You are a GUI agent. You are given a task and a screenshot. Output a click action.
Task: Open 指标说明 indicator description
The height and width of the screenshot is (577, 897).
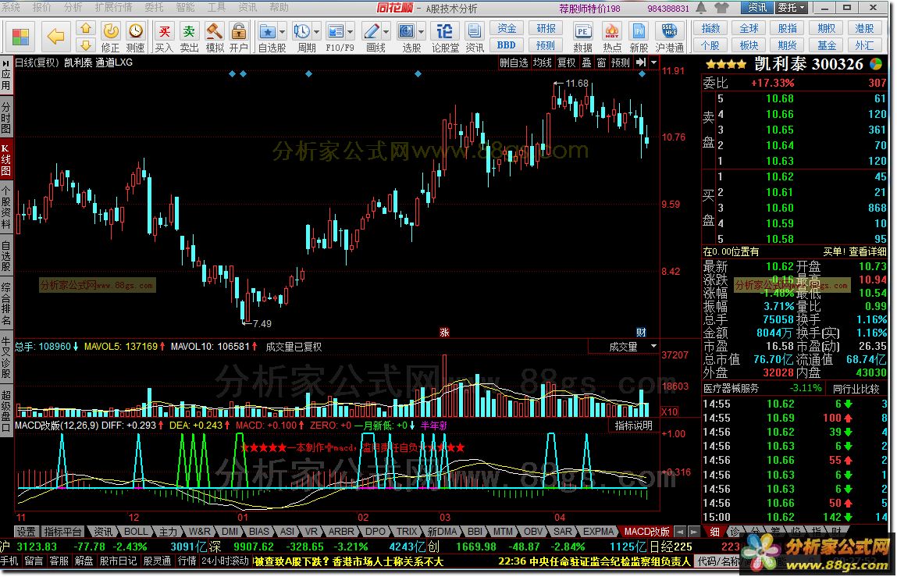[633, 426]
